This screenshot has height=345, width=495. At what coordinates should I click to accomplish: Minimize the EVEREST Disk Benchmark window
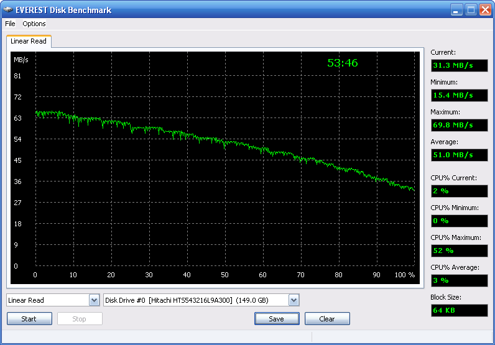coord(456,10)
